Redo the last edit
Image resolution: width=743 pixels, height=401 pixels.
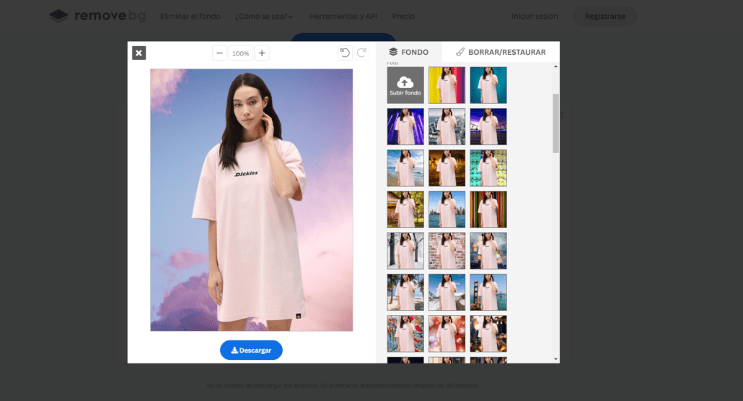click(x=361, y=53)
